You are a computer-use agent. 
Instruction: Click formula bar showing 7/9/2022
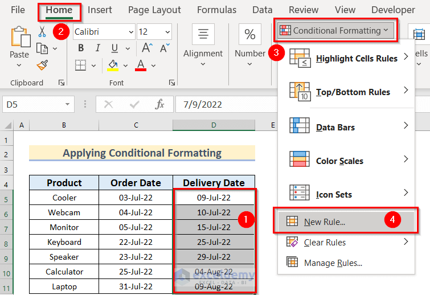227,104
